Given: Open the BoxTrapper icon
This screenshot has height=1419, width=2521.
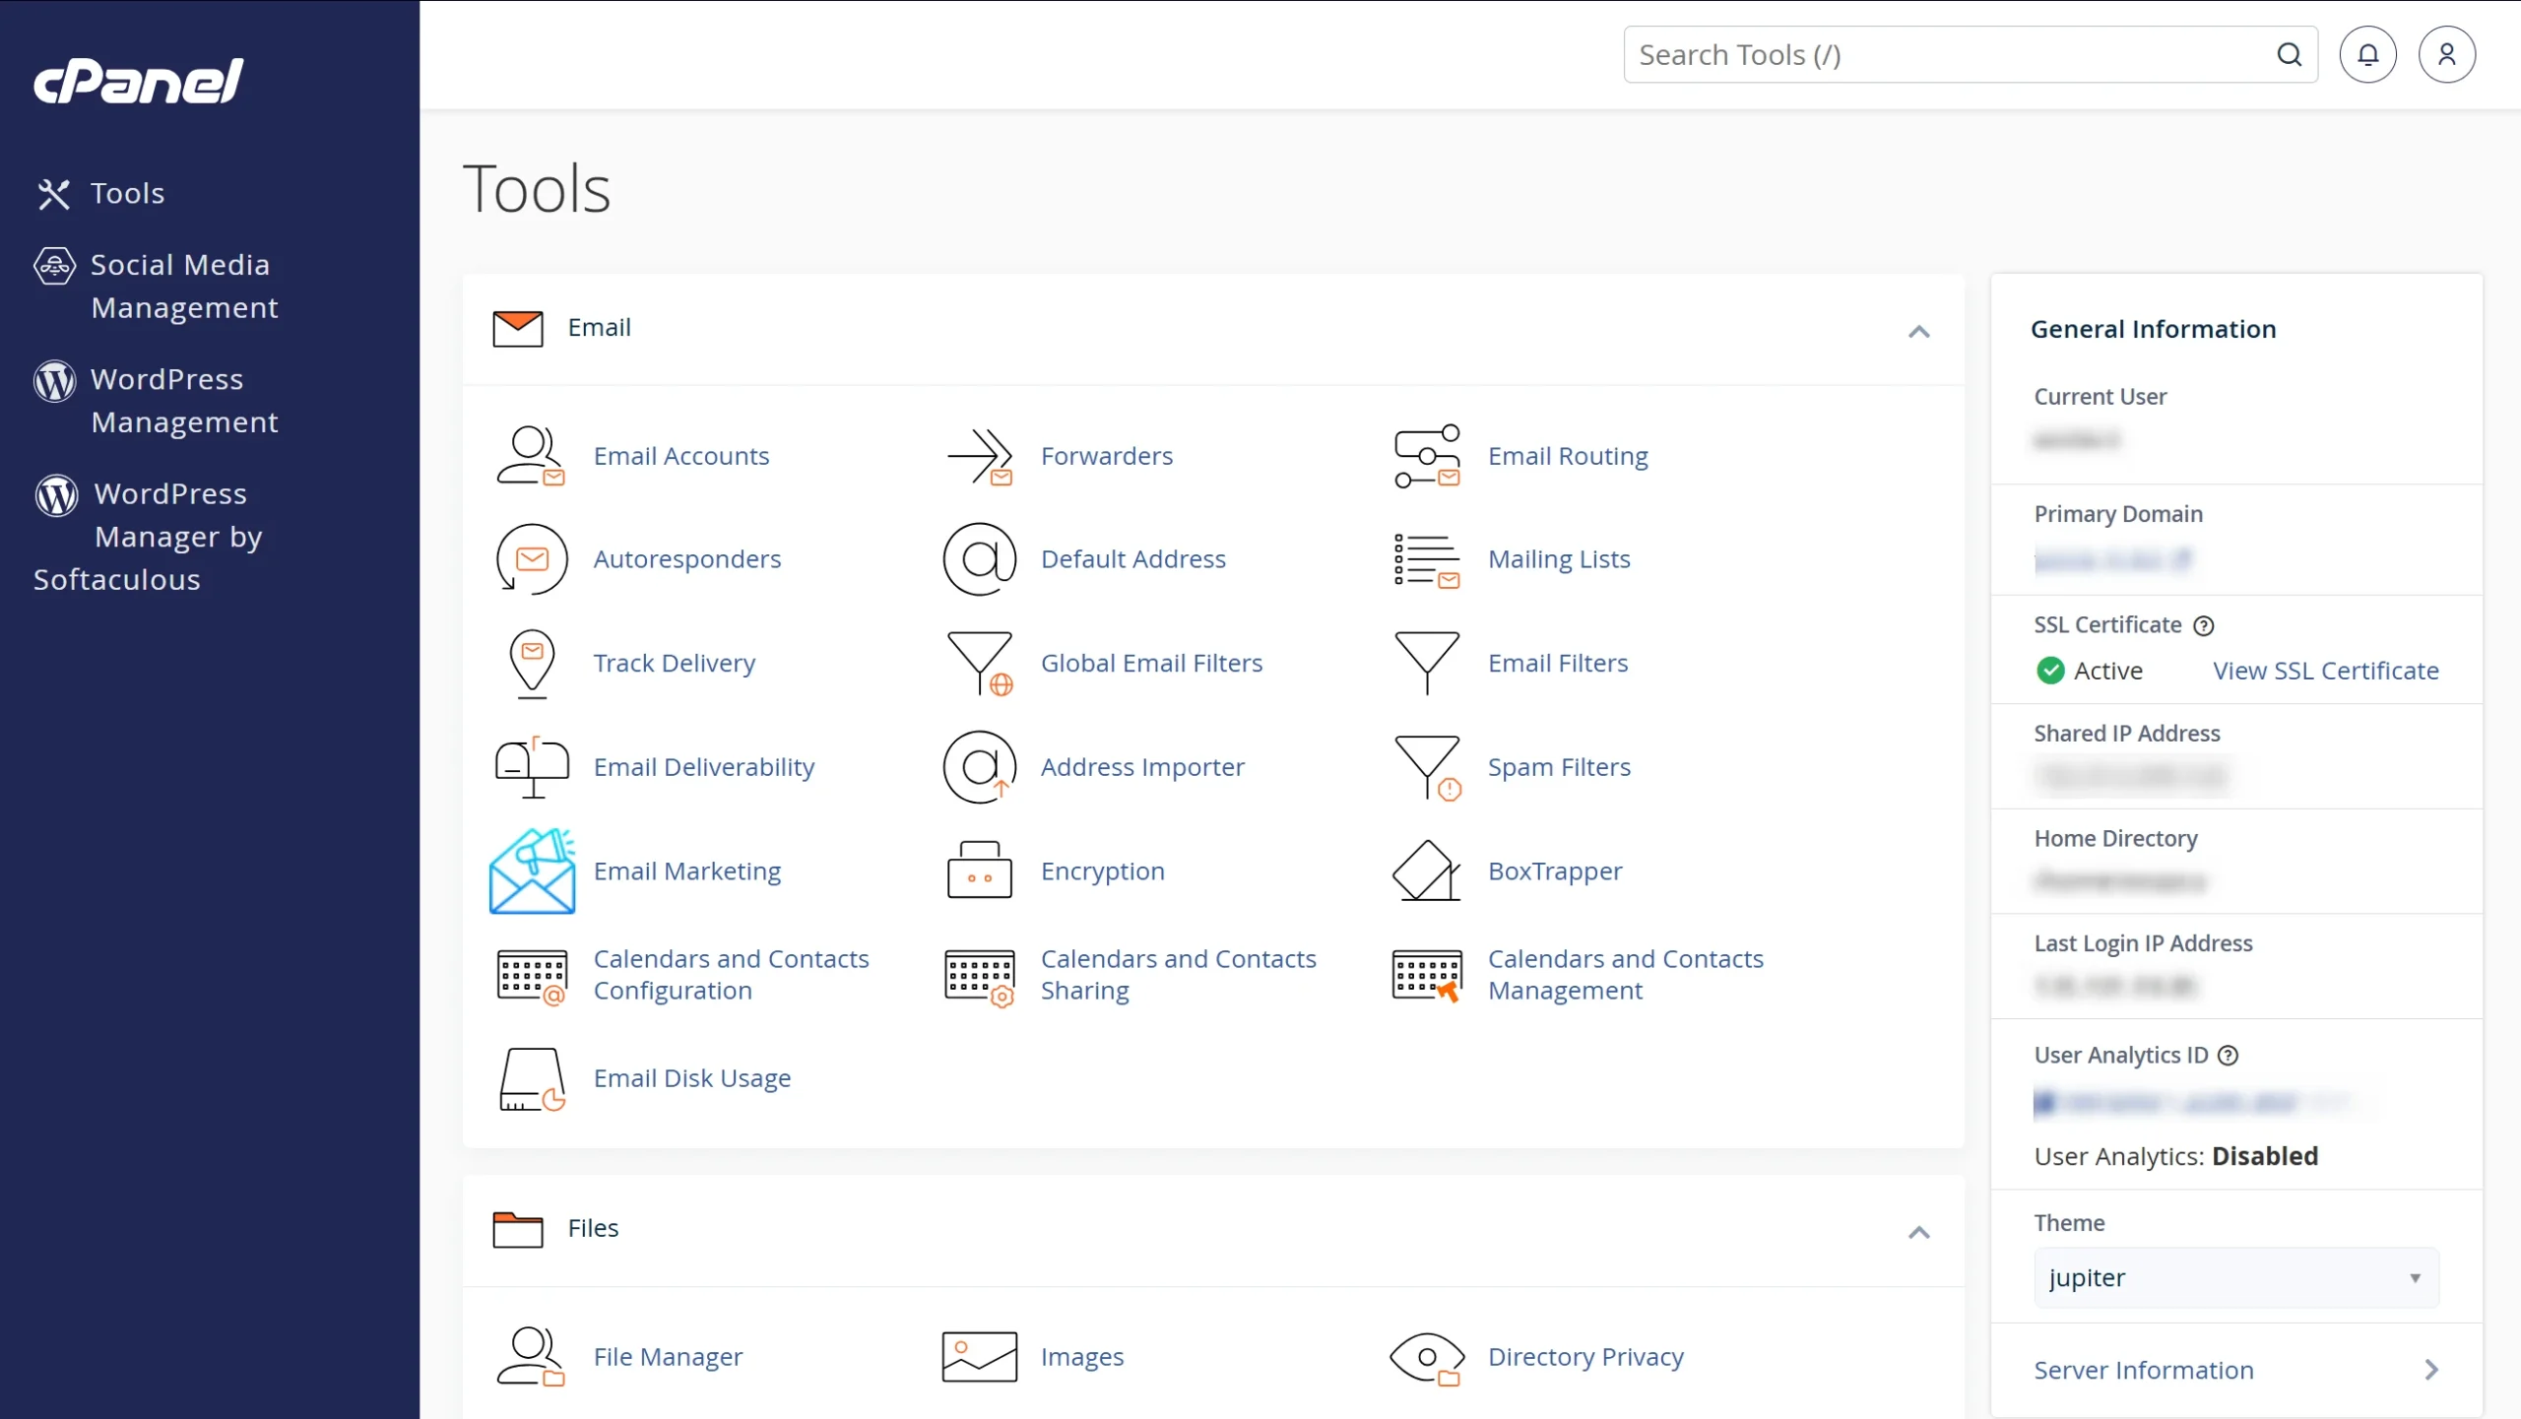Looking at the screenshot, I should click(1427, 871).
